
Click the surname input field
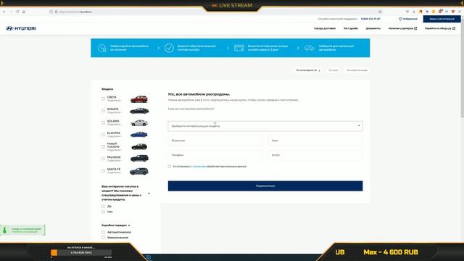215,141
